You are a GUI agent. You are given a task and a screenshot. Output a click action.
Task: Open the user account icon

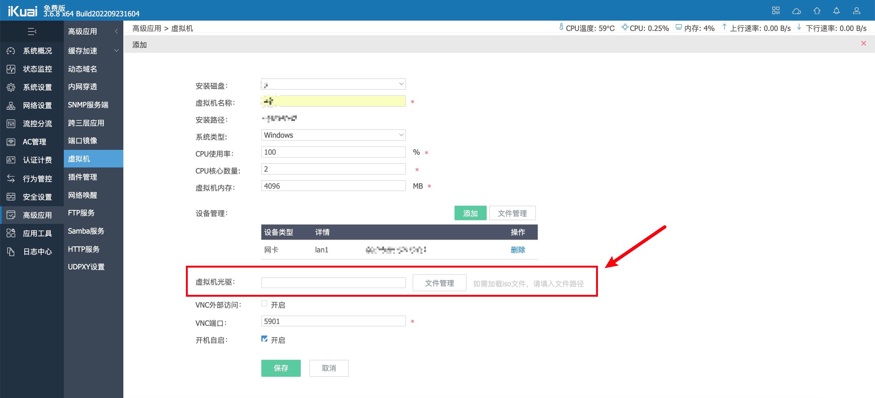click(x=857, y=11)
